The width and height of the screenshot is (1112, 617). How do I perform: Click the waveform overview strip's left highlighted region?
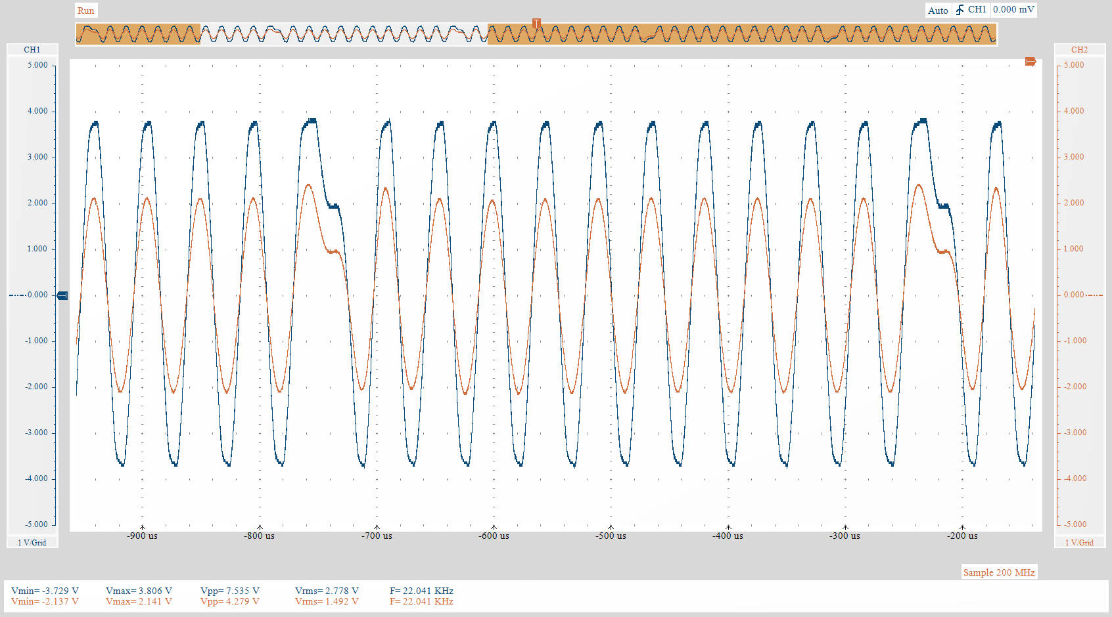click(x=138, y=34)
